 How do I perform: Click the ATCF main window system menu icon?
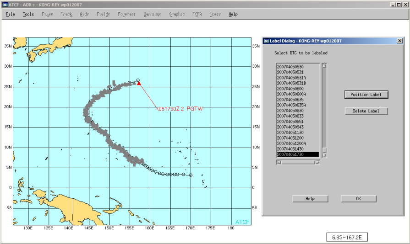tap(5, 4)
